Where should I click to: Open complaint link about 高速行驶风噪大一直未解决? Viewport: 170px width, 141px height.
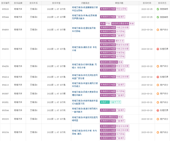point(85,110)
